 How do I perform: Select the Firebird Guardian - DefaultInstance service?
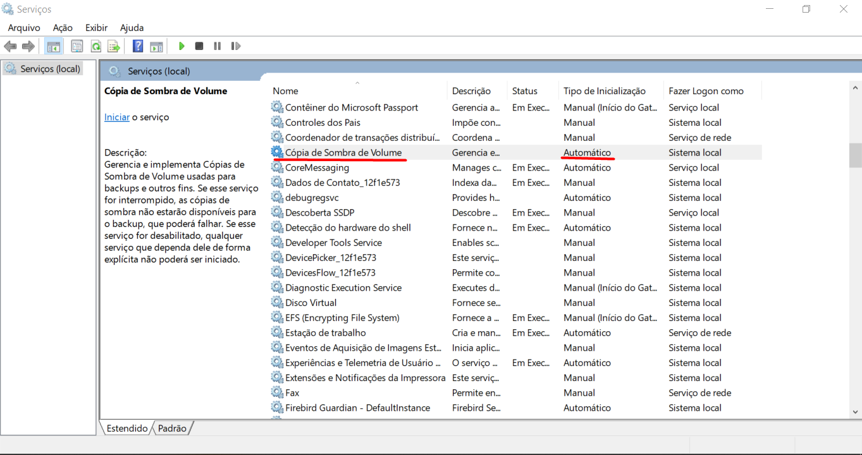(x=357, y=408)
